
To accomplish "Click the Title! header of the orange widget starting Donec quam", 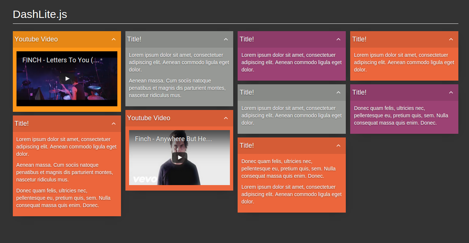I will 247,146.
